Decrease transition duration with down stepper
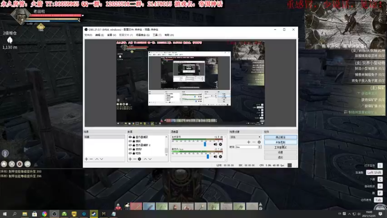387x218 pixels. point(259,148)
